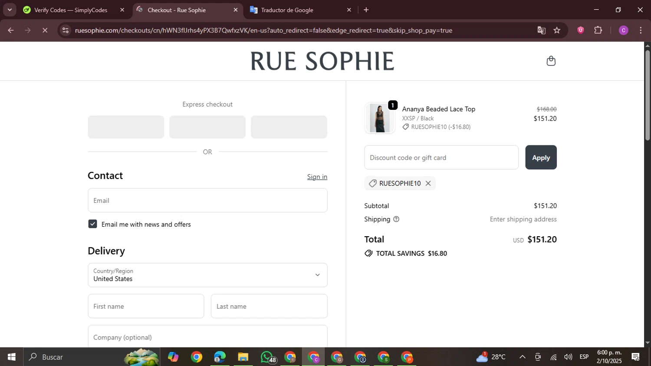Close the Verify Codes — SimplyCodes tab
This screenshot has width=651, height=366.
(122, 10)
